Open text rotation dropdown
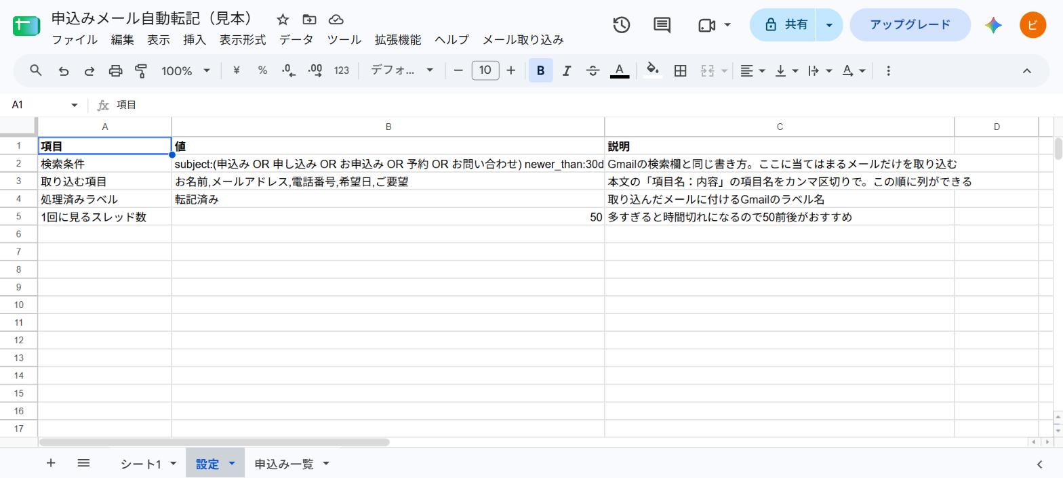 854,70
